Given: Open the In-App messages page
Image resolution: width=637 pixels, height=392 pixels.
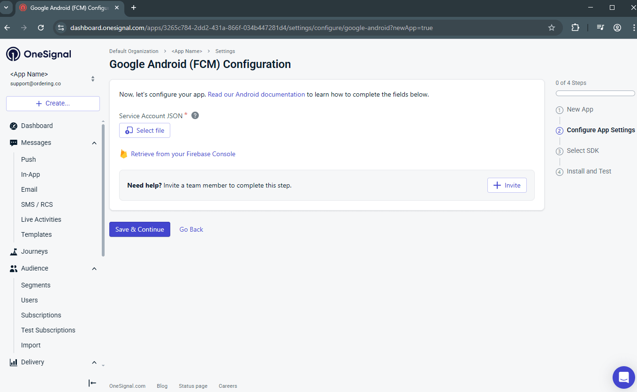Looking at the screenshot, I should [30, 174].
